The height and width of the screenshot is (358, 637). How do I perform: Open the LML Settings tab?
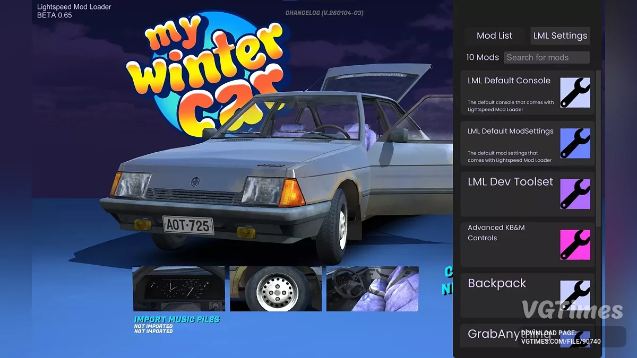pyautogui.click(x=560, y=36)
